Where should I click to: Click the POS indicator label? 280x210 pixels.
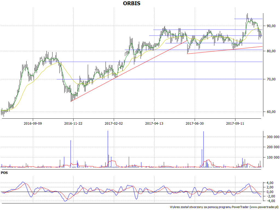tap(4, 173)
